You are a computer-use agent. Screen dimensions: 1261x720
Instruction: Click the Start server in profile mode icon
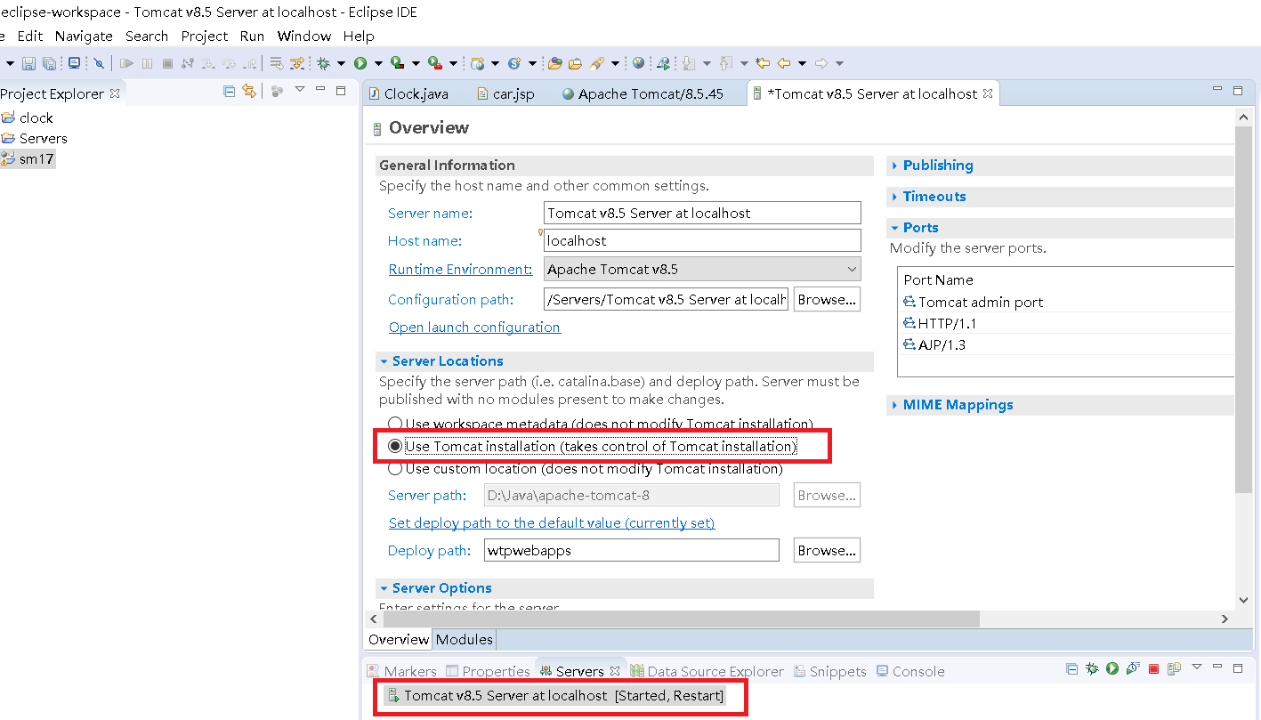pyautogui.click(x=1133, y=668)
